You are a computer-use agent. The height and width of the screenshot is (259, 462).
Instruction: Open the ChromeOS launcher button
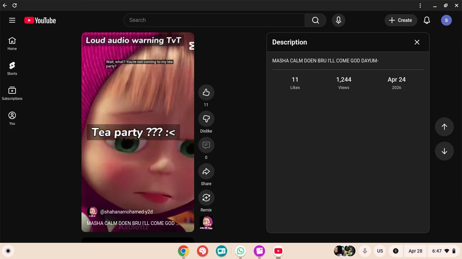coord(8,251)
